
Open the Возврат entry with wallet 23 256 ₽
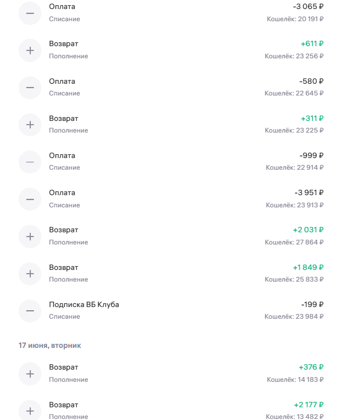coord(171,50)
